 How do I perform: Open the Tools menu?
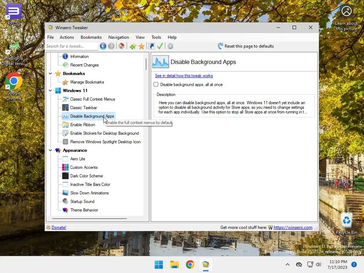tap(156, 37)
